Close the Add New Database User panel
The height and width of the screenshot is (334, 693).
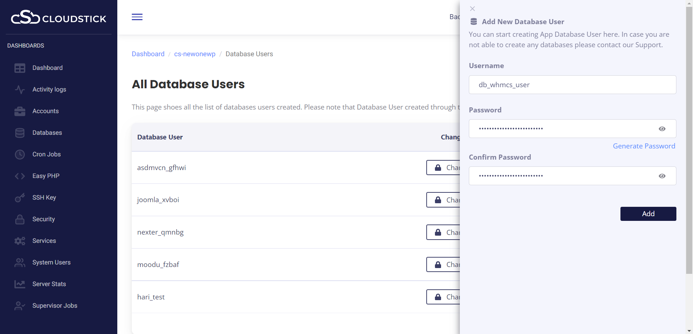coord(472,9)
